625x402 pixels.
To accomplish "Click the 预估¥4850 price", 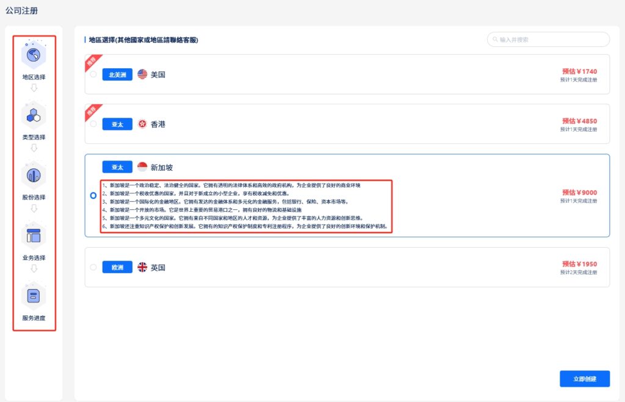I will pyautogui.click(x=580, y=121).
